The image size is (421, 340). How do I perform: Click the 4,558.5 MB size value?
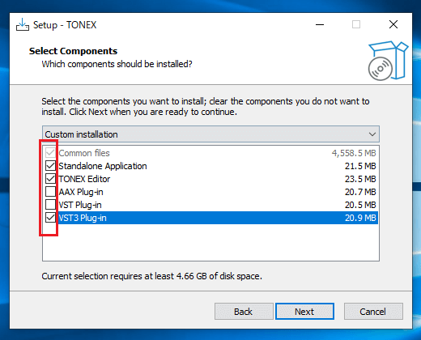[x=354, y=153]
